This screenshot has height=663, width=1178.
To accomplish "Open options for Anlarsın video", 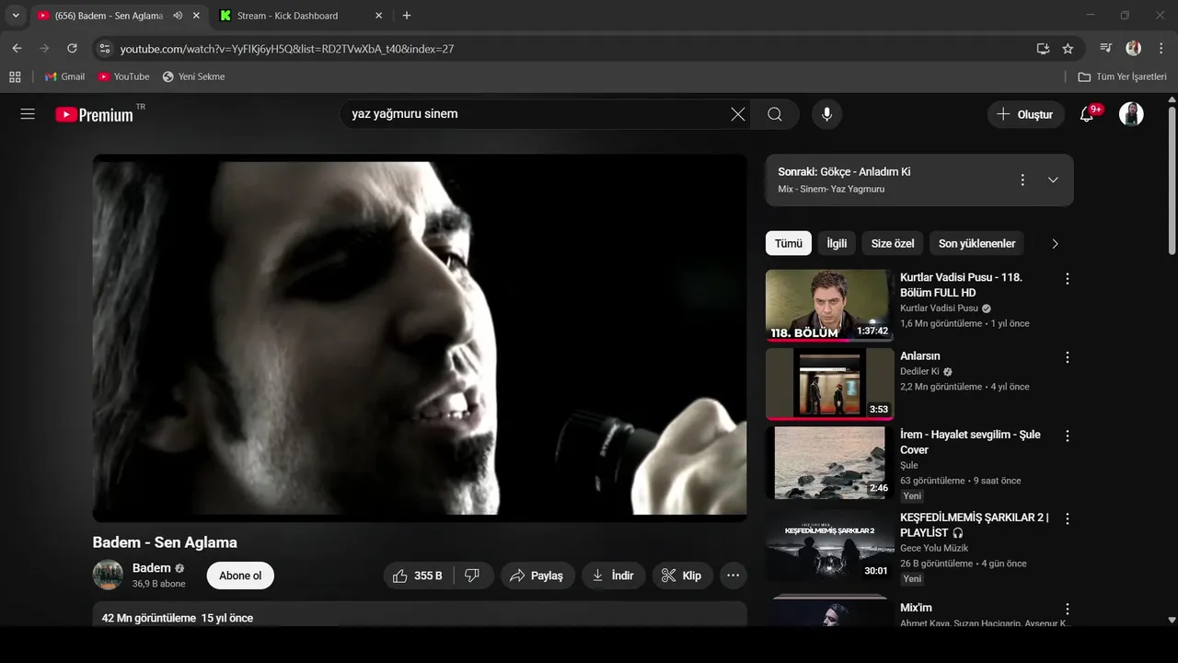I will click(x=1068, y=357).
